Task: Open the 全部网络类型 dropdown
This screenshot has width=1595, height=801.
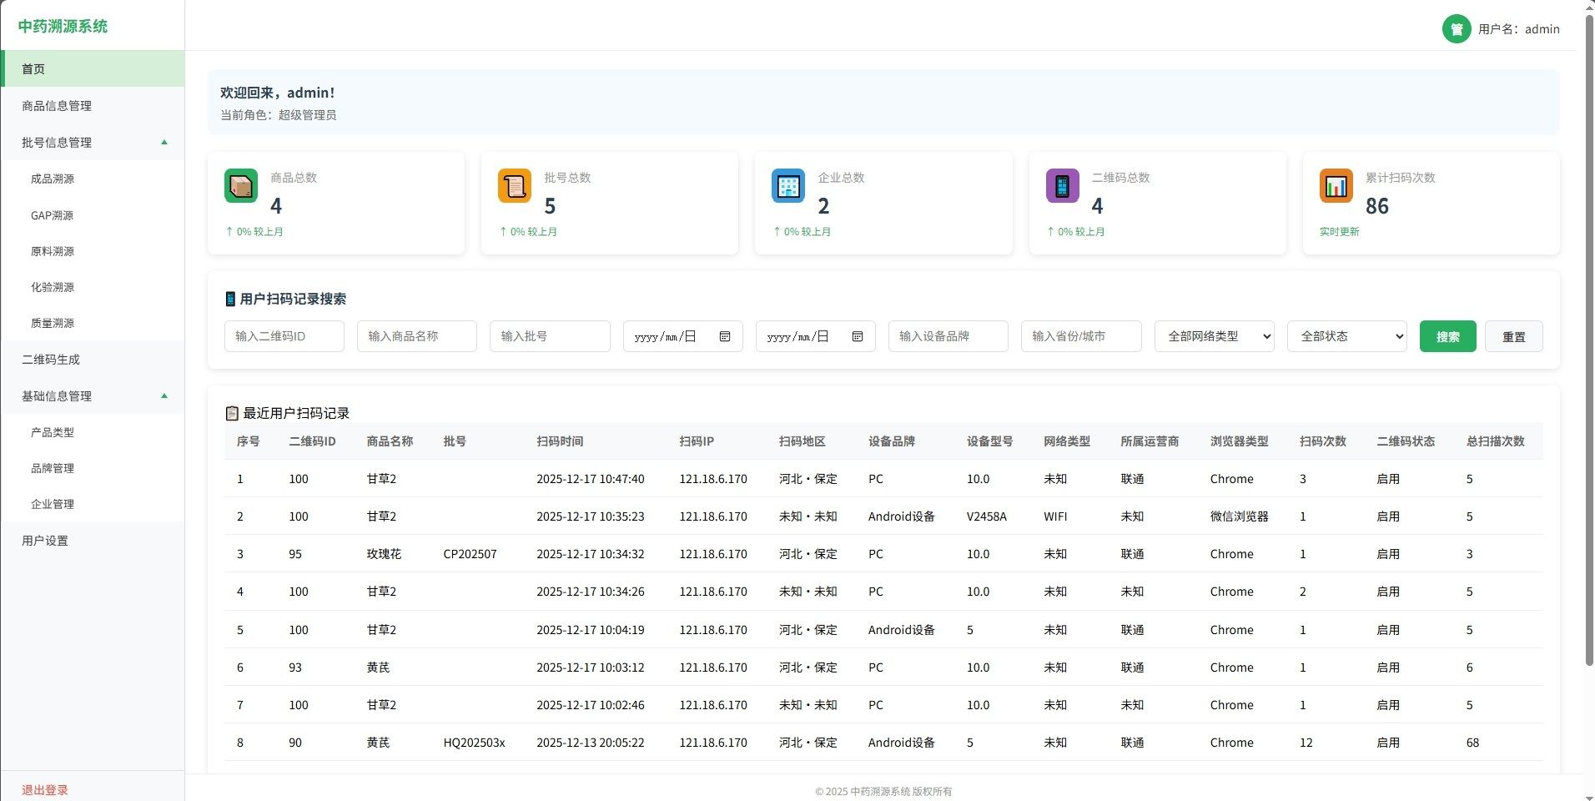Action: 1214,336
